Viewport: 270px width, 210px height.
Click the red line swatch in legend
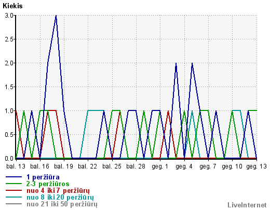tap(14, 190)
